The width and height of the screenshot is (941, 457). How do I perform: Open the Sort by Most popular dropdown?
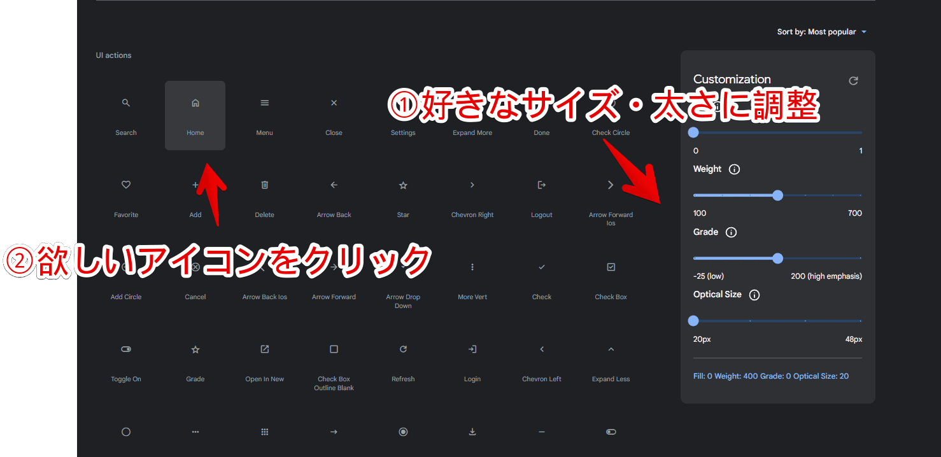tap(822, 32)
